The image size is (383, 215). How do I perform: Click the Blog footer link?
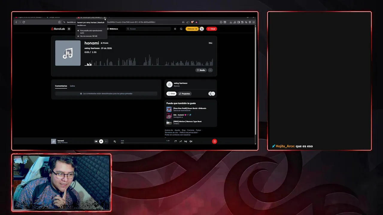183,130
